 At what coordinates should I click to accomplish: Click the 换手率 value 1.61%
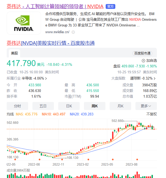[36, 96]
